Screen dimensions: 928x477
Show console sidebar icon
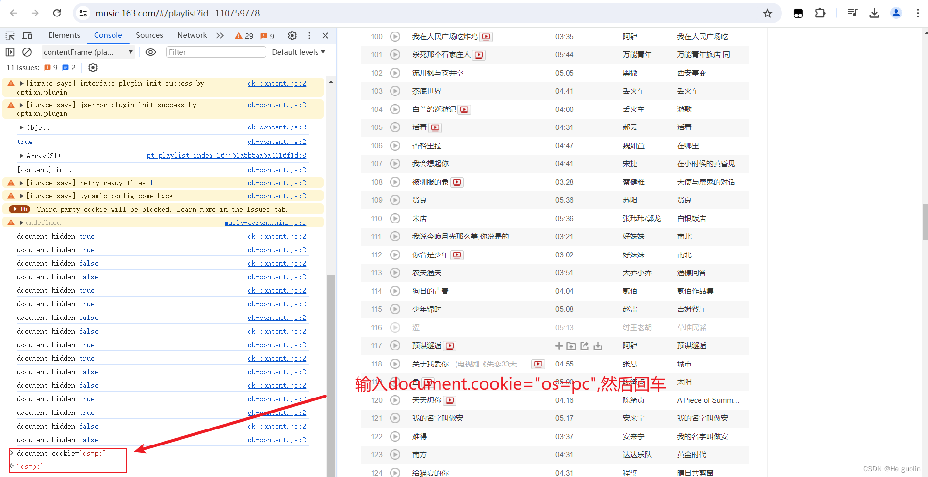(10, 52)
